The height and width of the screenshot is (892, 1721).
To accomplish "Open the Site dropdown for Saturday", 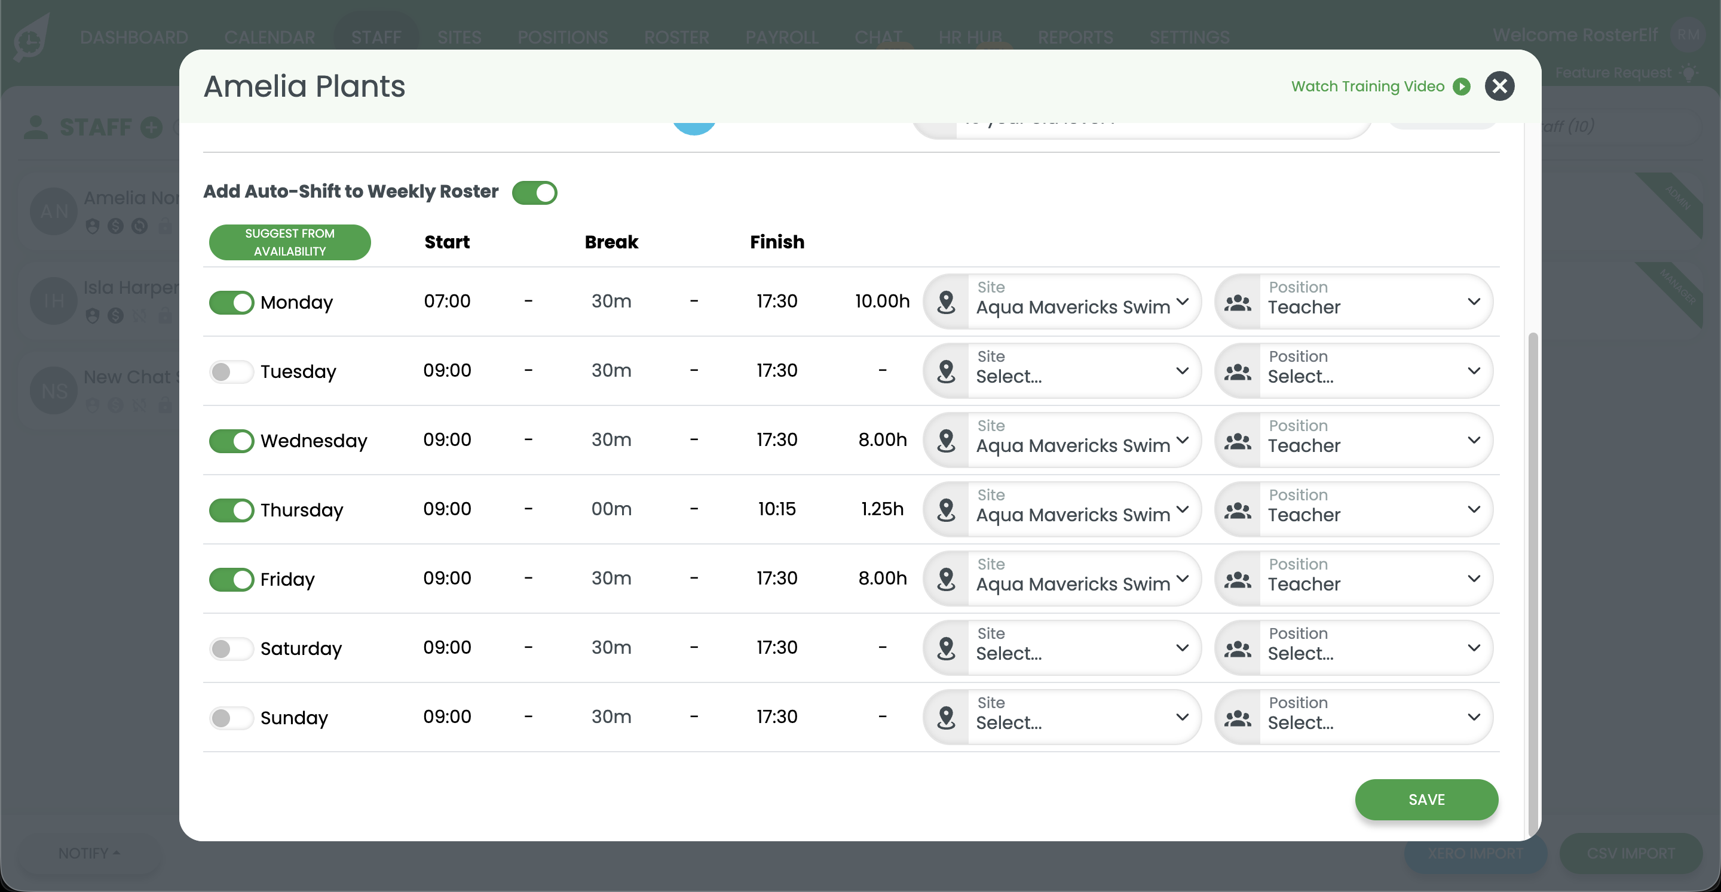I will [x=1062, y=648].
